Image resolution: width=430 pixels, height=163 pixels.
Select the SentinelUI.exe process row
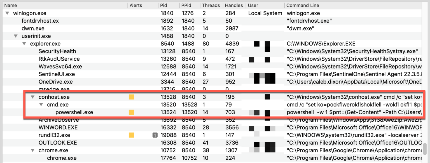click(57, 74)
